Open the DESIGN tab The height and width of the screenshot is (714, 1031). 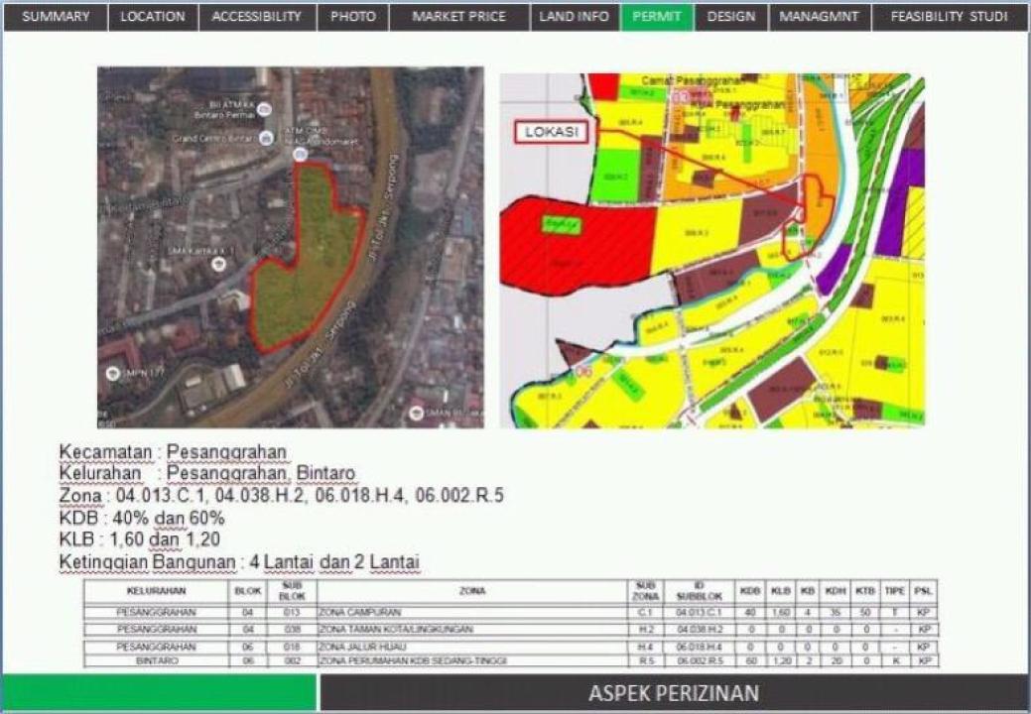coord(731,17)
